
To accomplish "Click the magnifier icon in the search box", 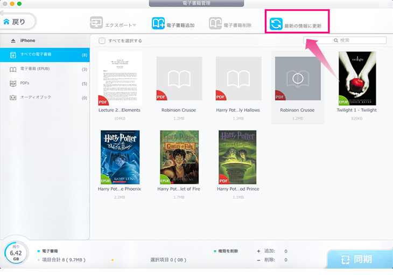I will pyautogui.click(x=336, y=40).
